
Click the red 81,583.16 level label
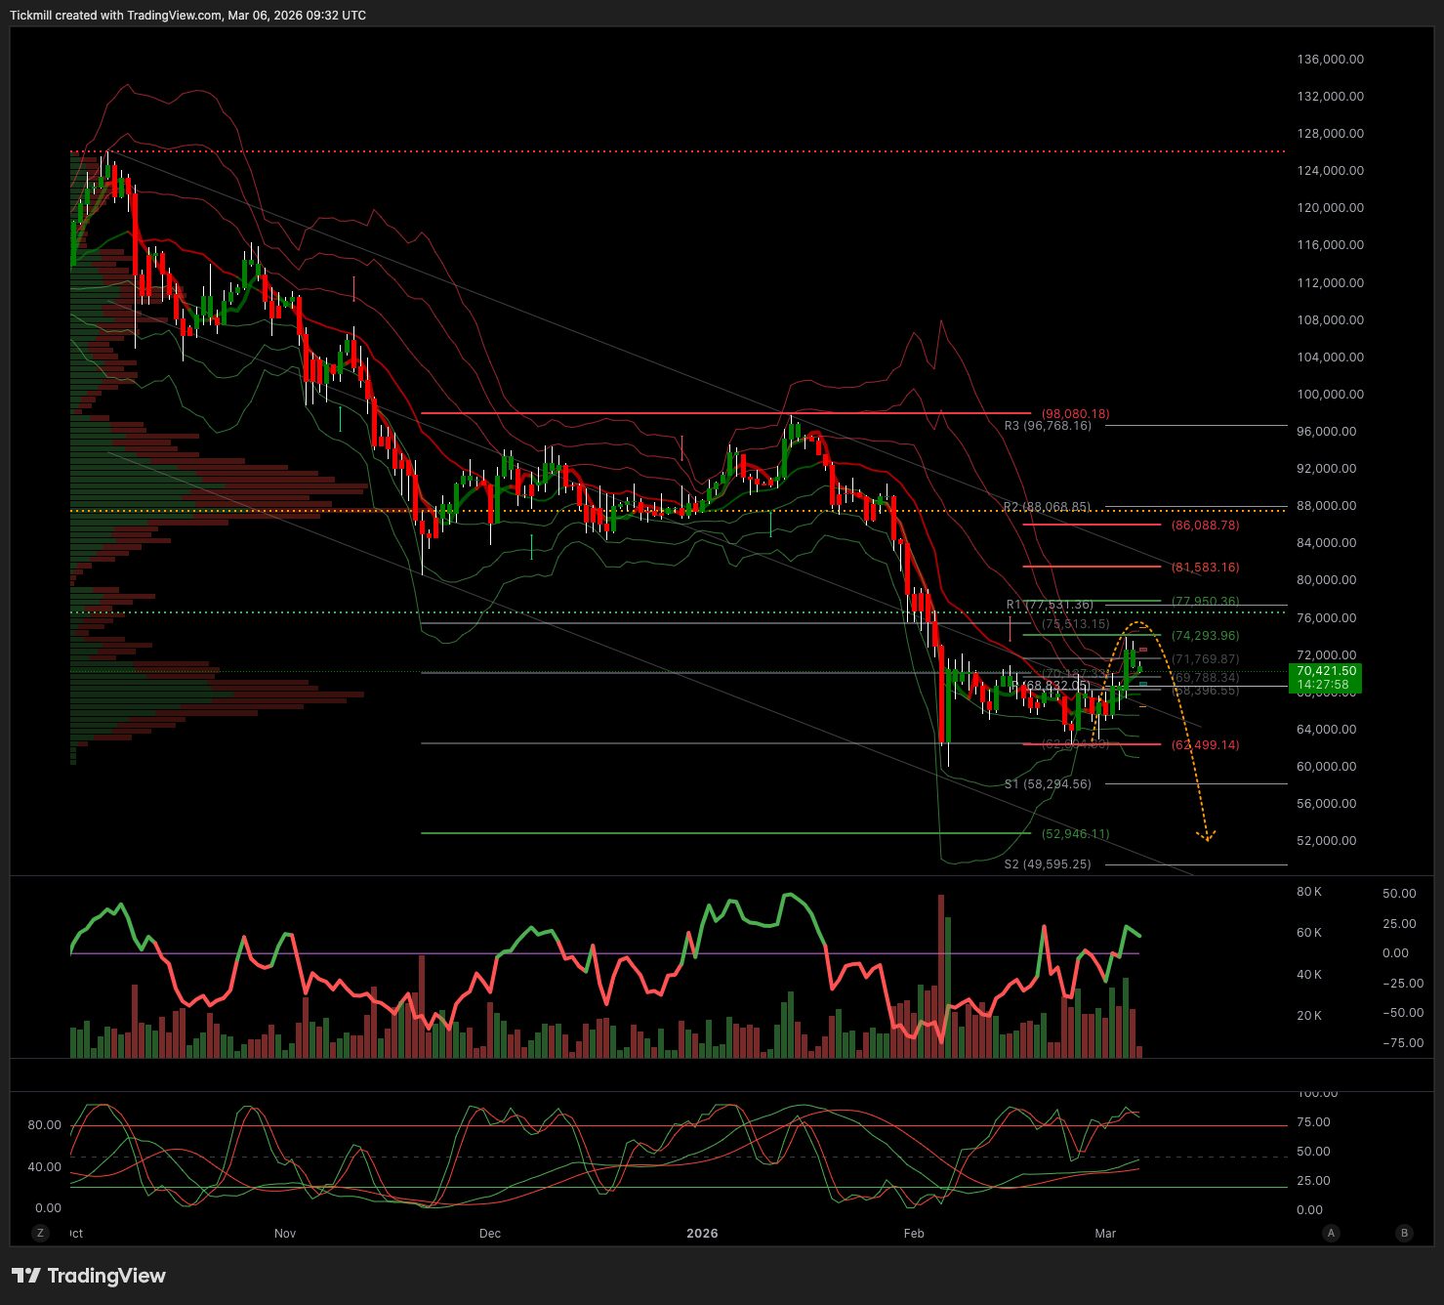1205,568
